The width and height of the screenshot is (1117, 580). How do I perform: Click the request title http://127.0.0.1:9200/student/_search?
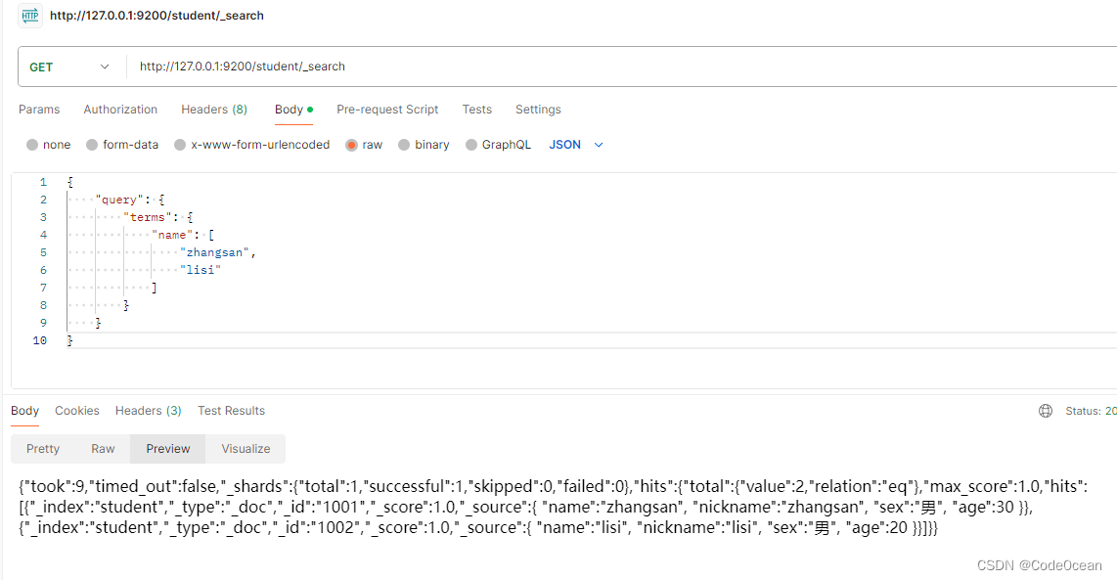click(x=156, y=15)
